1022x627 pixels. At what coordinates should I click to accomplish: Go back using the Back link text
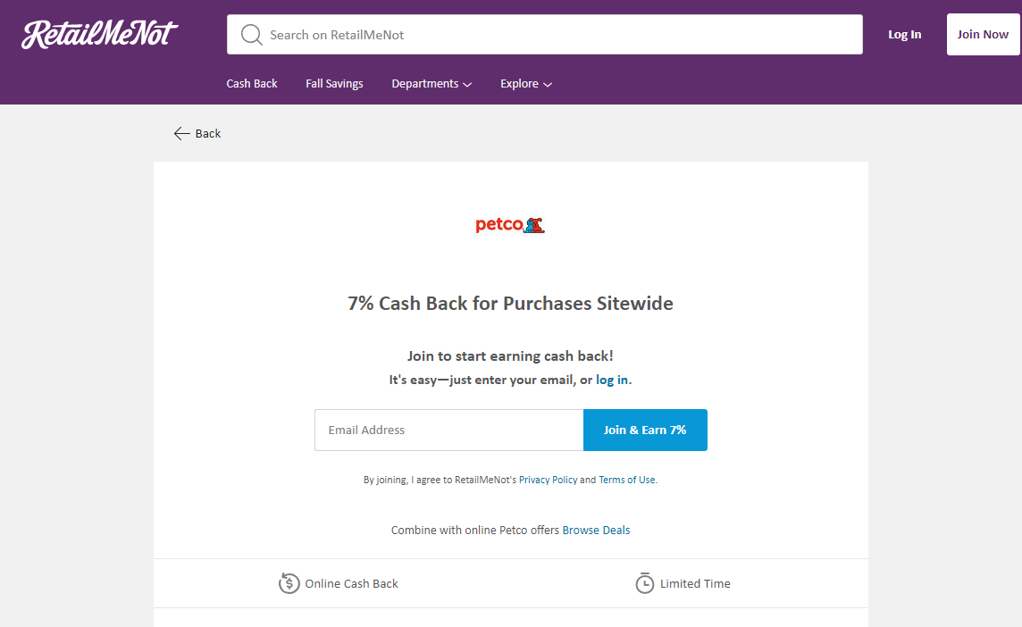click(208, 134)
